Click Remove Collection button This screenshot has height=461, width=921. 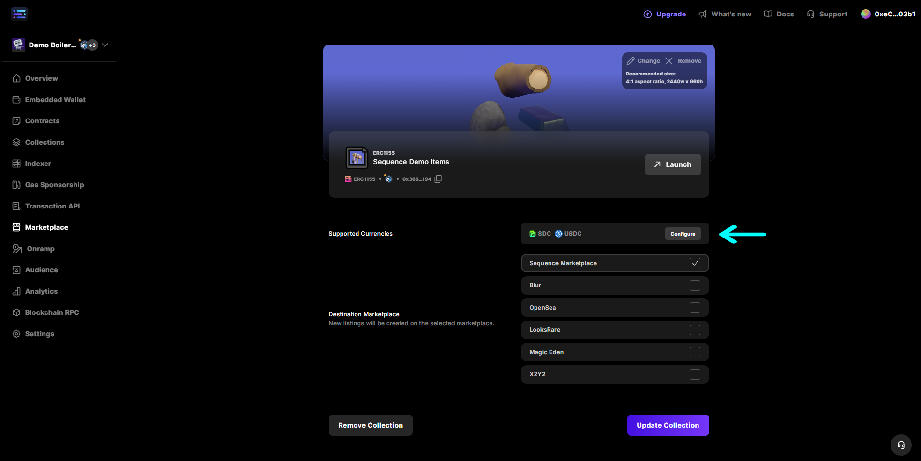[371, 425]
